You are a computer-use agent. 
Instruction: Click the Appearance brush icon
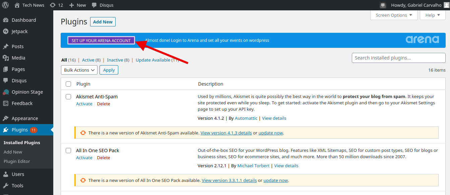[x=6, y=118]
